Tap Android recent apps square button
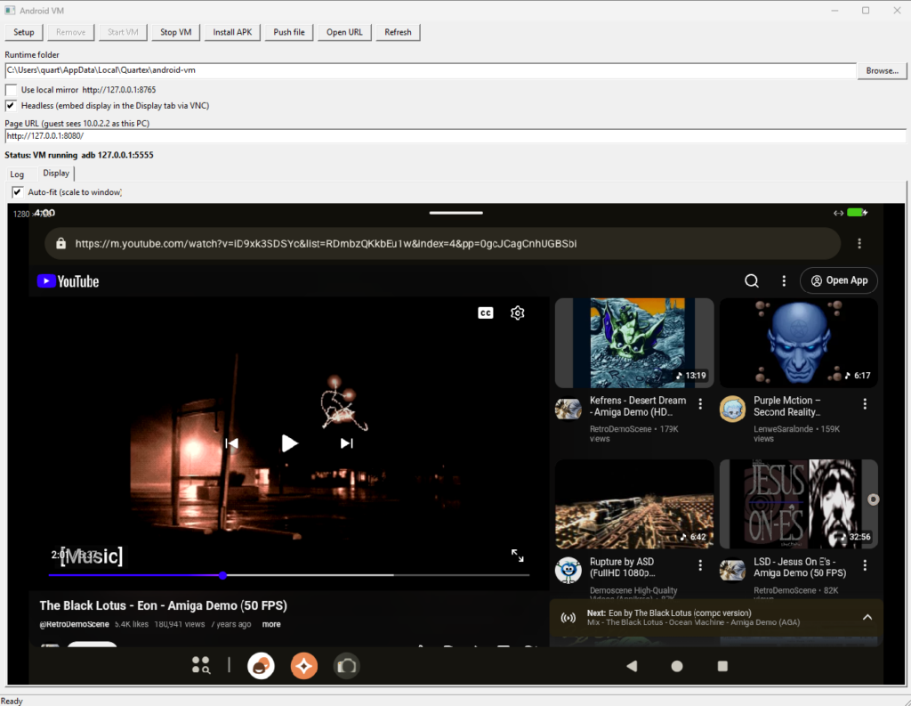911x706 pixels. (x=722, y=666)
